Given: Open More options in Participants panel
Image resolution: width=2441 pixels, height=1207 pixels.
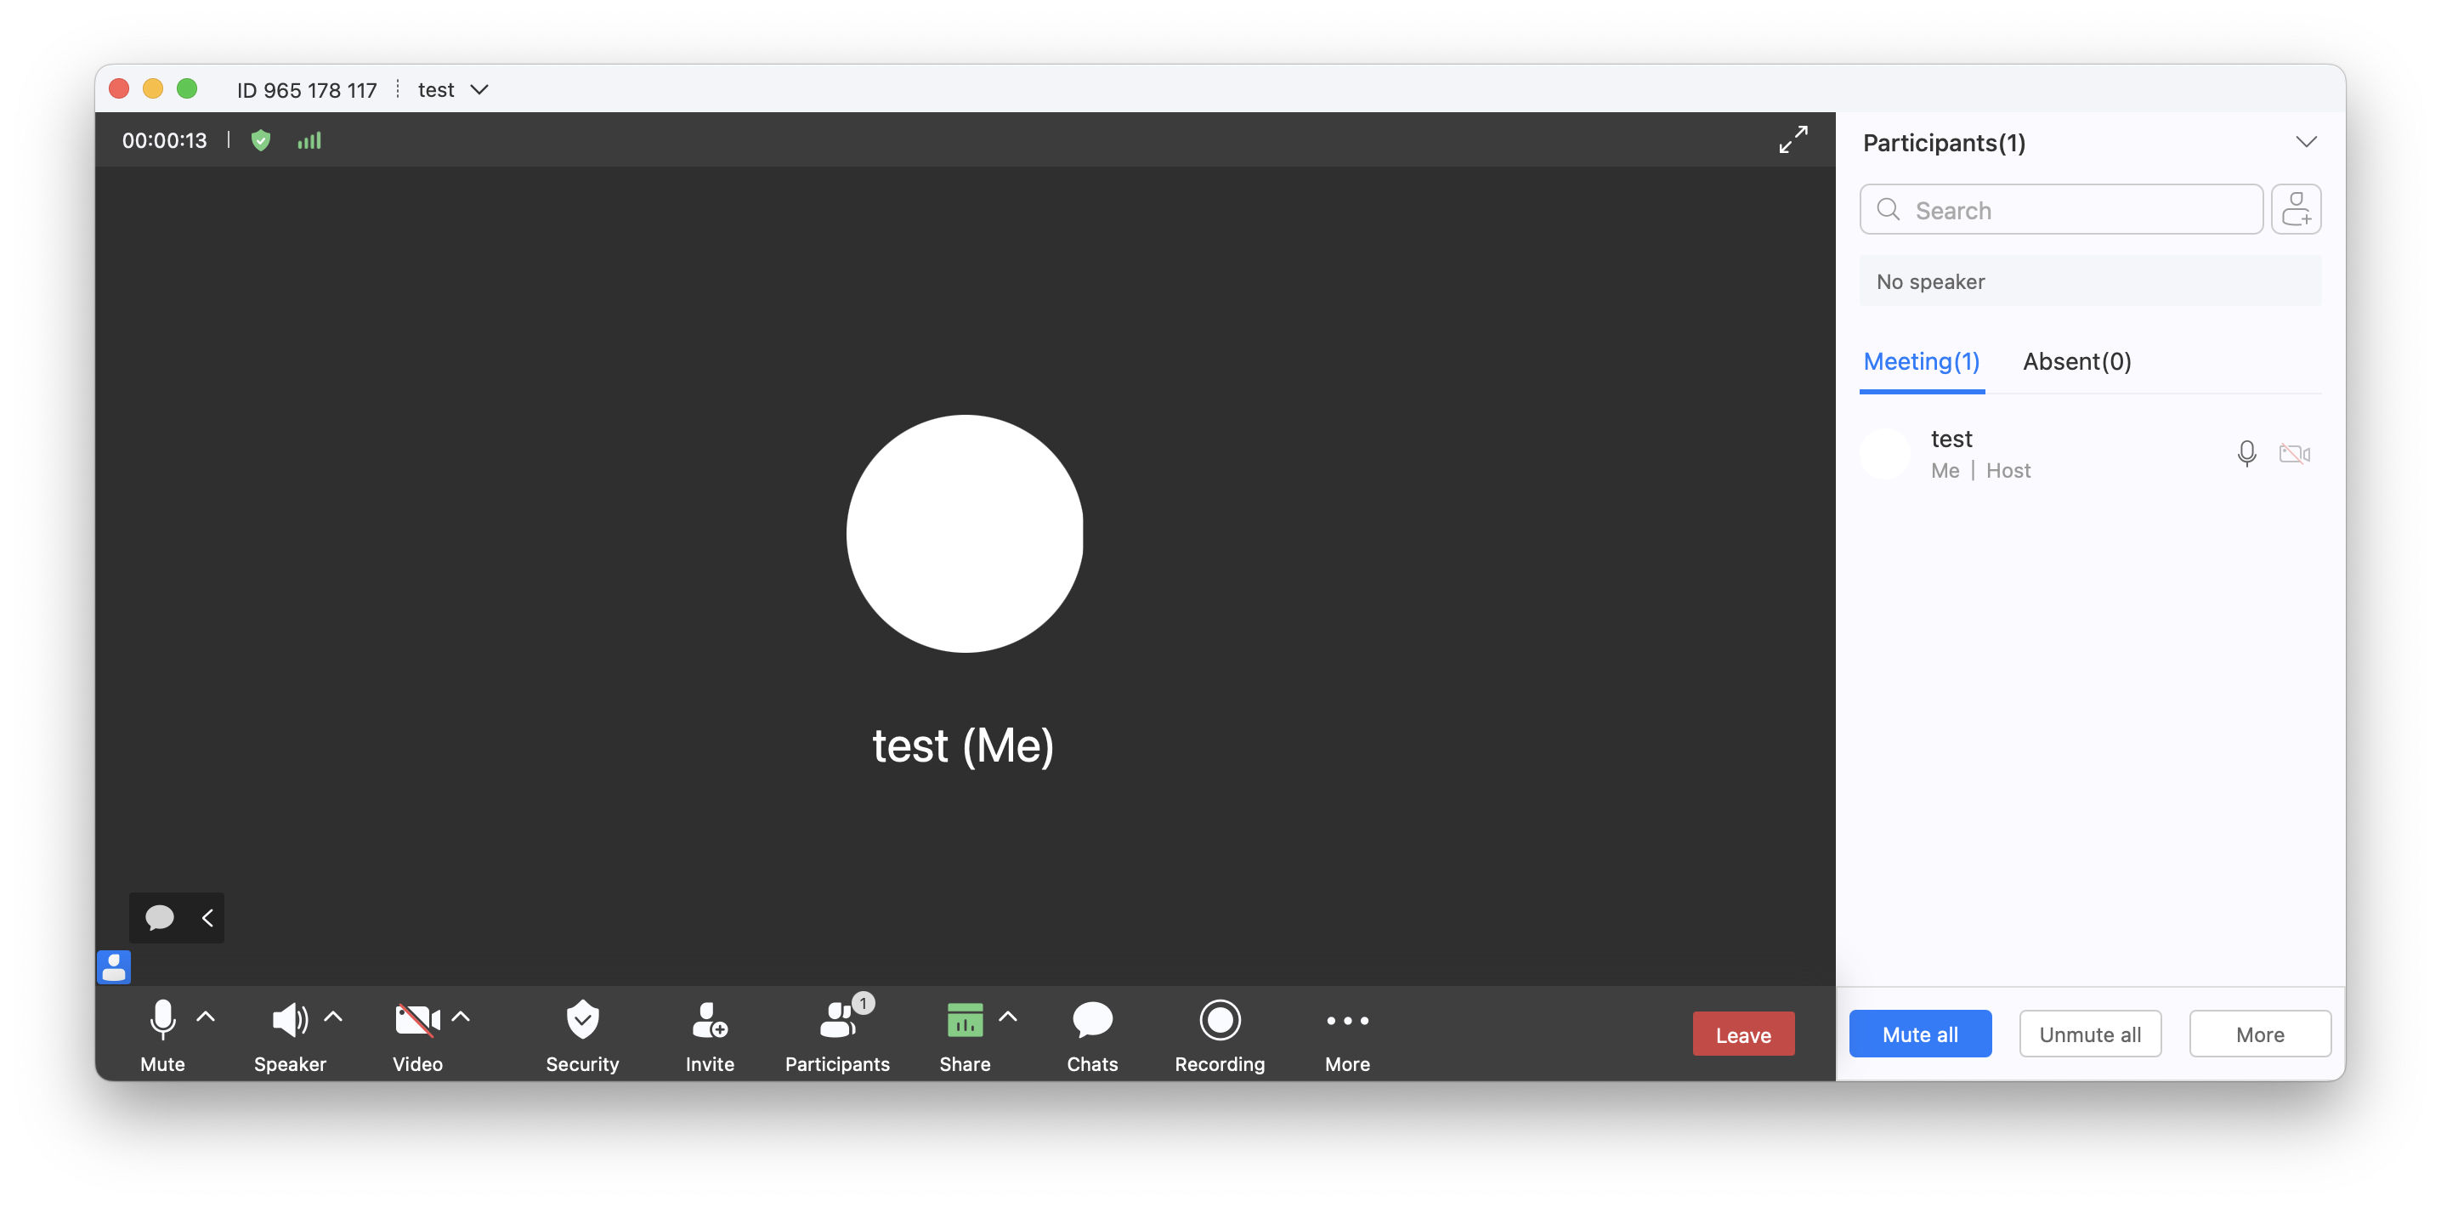Looking at the screenshot, I should coord(2259,1034).
